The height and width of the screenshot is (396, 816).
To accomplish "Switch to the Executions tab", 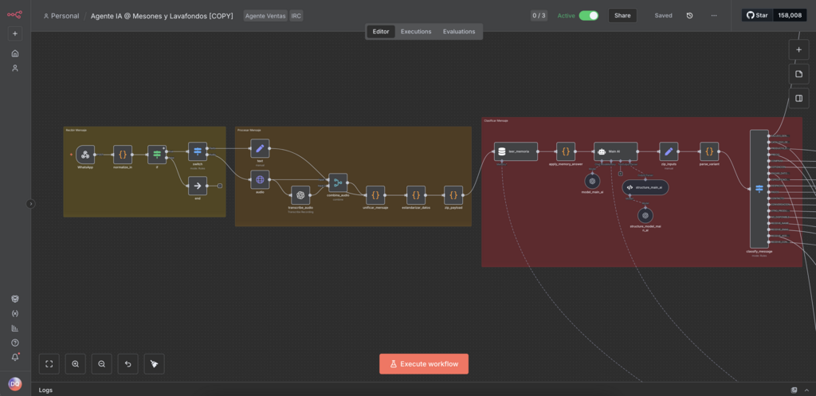I will (x=416, y=32).
